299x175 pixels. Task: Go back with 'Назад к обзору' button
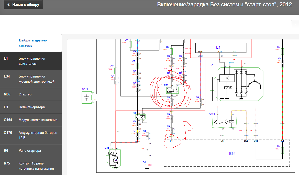click(23, 5)
